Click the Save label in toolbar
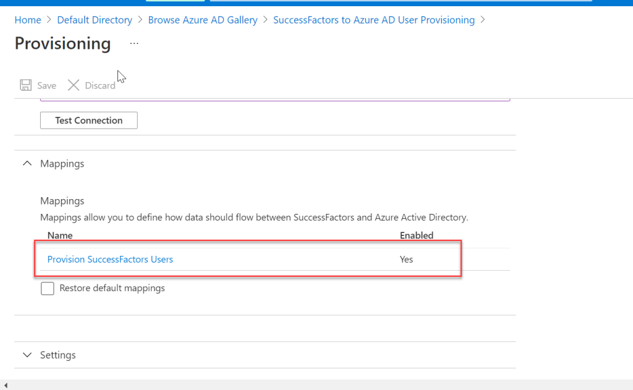Image resolution: width=633 pixels, height=390 pixels. tap(46, 85)
